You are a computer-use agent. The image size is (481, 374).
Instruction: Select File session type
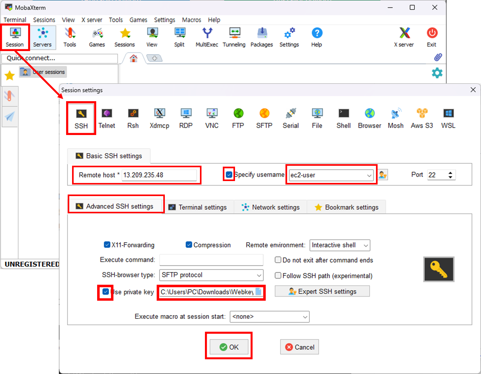(x=317, y=118)
